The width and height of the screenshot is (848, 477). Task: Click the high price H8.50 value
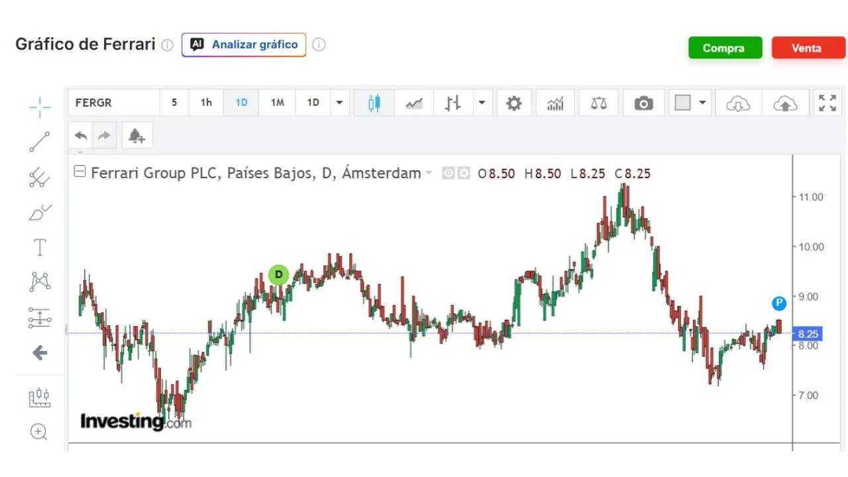[x=543, y=174]
